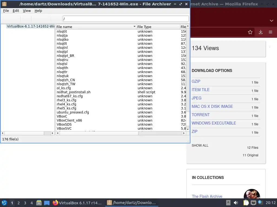Select the VBoxClient_x86 file row
Image resolution: width=277 pixels, height=207 pixels.
coord(121,120)
